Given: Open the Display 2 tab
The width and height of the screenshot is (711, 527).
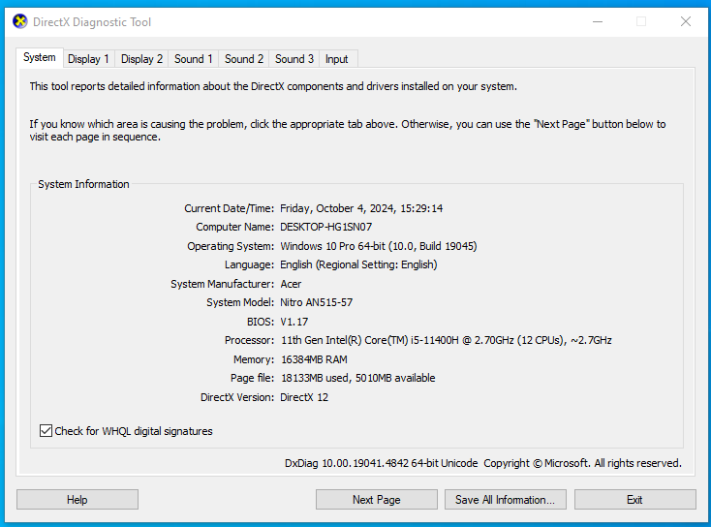Looking at the screenshot, I should (141, 59).
